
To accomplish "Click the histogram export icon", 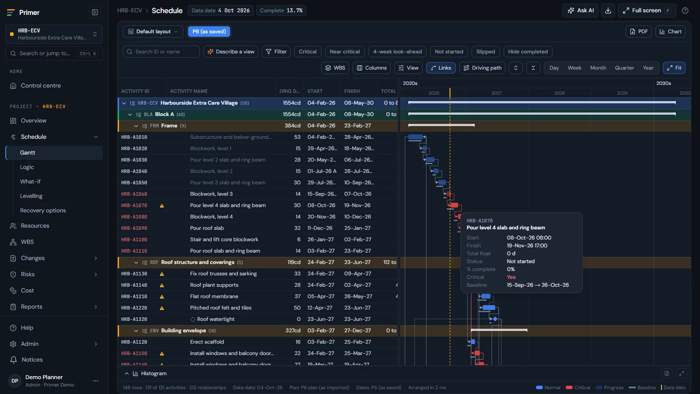I will (x=667, y=373).
